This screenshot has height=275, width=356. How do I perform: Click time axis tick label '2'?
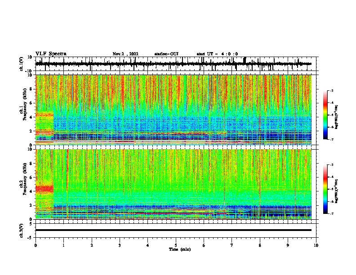92,245
